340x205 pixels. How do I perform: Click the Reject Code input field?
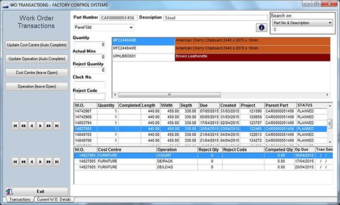[x=90, y=96]
